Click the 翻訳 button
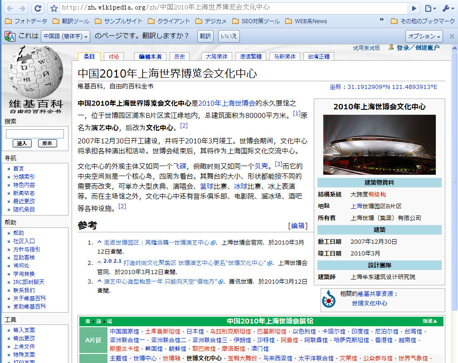 tap(205, 36)
